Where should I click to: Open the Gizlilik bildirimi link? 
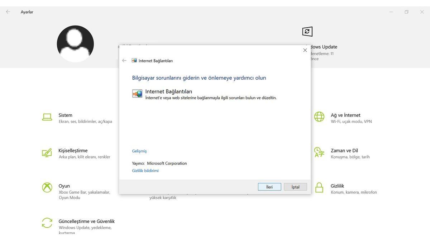click(145, 171)
